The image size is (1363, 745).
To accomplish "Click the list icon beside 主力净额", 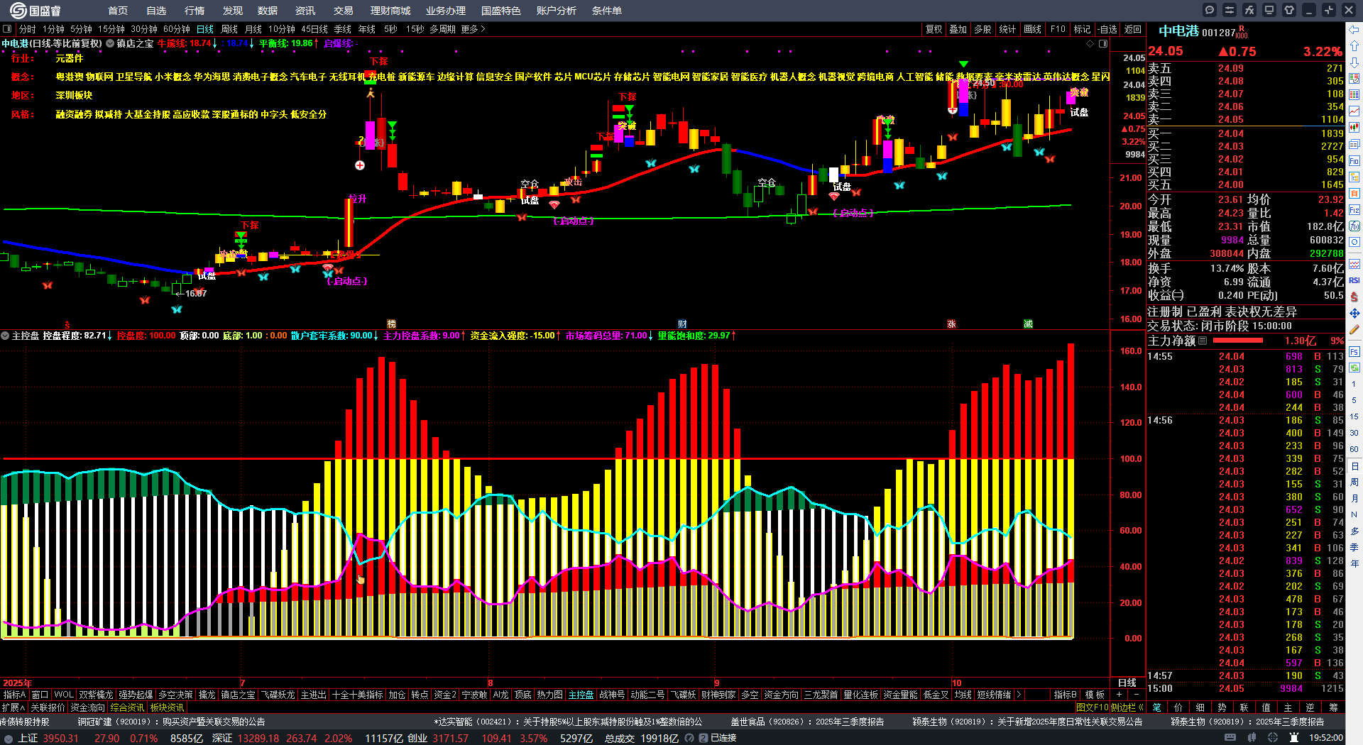I will (x=1203, y=341).
